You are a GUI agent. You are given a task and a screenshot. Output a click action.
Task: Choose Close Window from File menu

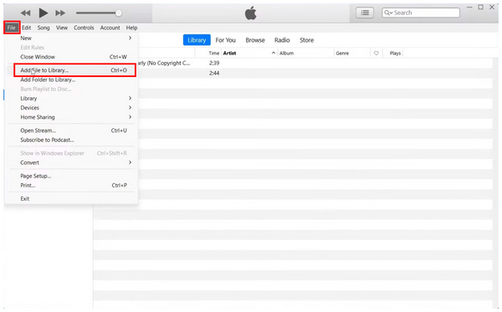[71, 57]
